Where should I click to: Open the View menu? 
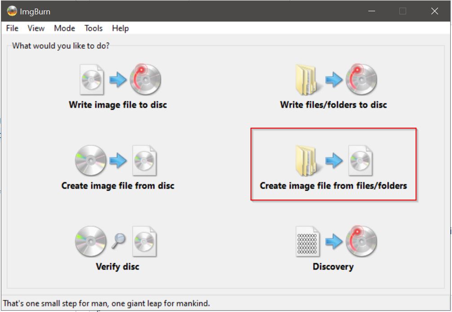[x=36, y=28]
